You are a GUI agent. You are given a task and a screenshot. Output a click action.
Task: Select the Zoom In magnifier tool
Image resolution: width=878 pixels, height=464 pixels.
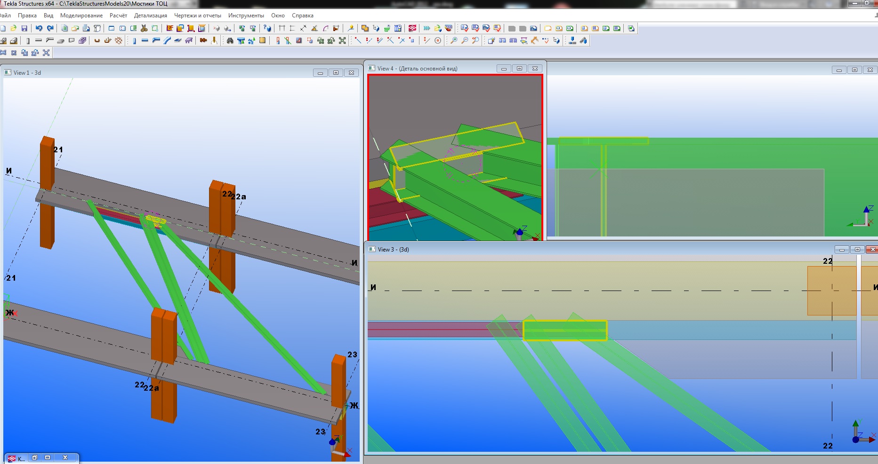pyautogui.click(x=454, y=40)
